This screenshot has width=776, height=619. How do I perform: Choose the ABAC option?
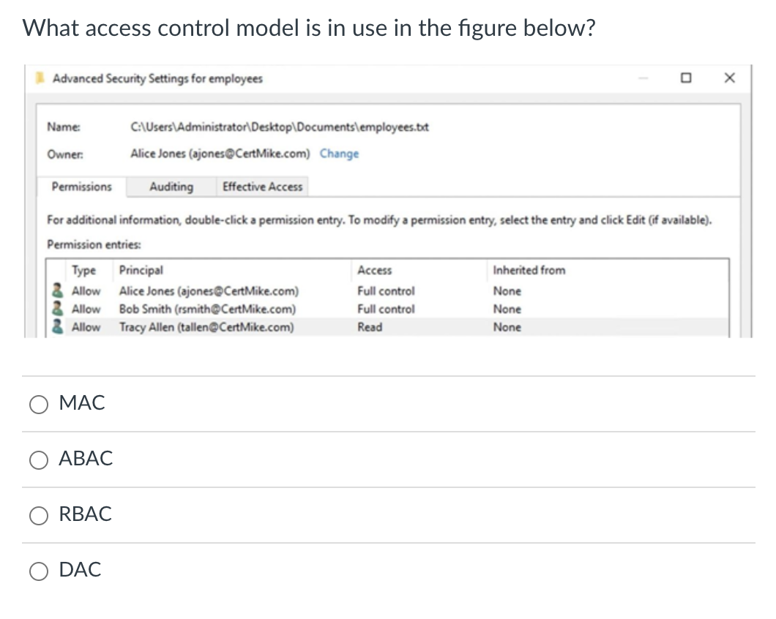click(x=39, y=459)
